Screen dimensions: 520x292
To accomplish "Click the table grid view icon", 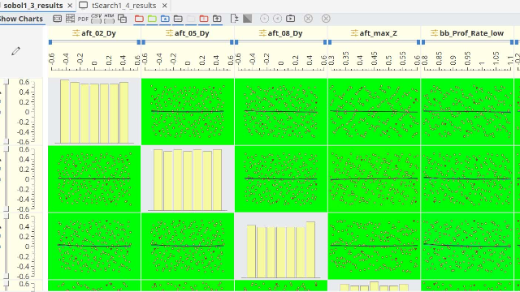I will pyautogui.click(x=70, y=19).
